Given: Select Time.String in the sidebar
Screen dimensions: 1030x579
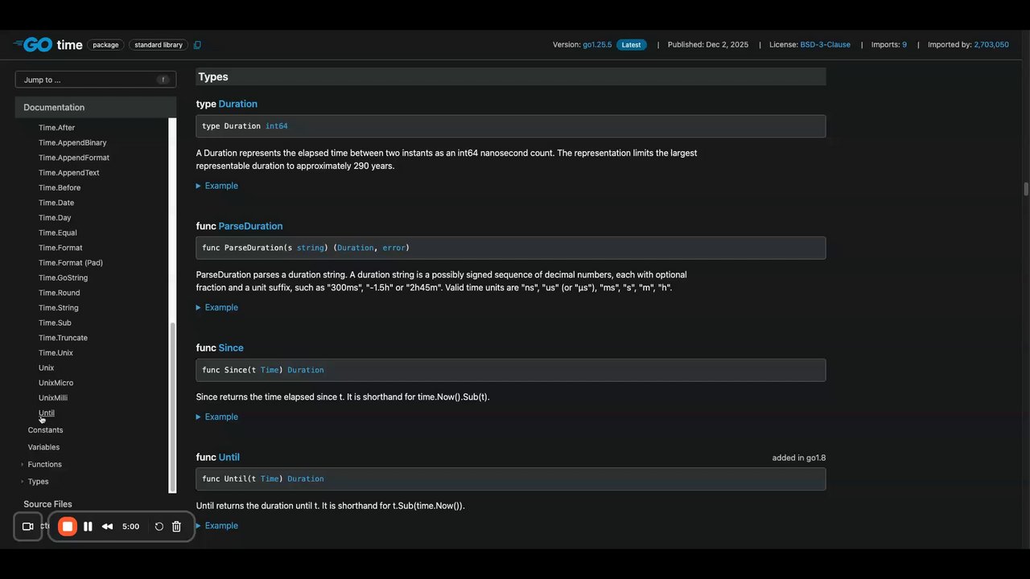Looking at the screenshot, I should [59, 308].
